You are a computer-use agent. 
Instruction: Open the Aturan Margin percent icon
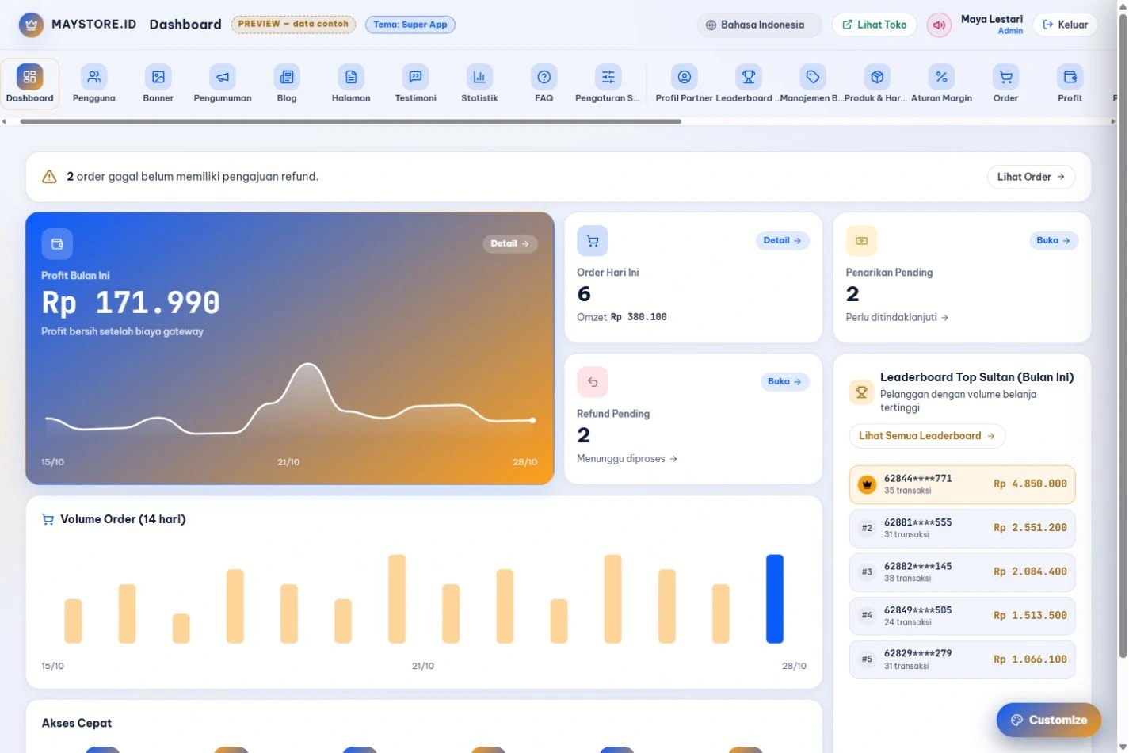click(x=941, y=77)
